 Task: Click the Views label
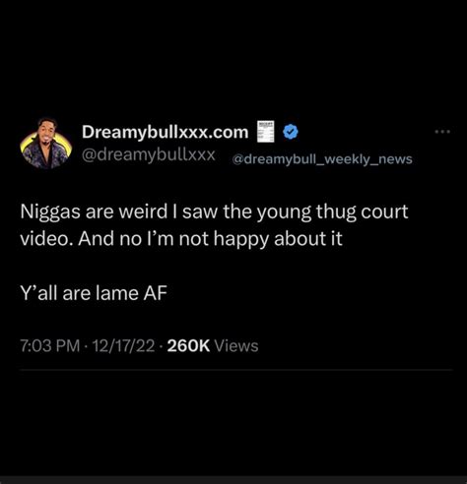click(236, 346)
